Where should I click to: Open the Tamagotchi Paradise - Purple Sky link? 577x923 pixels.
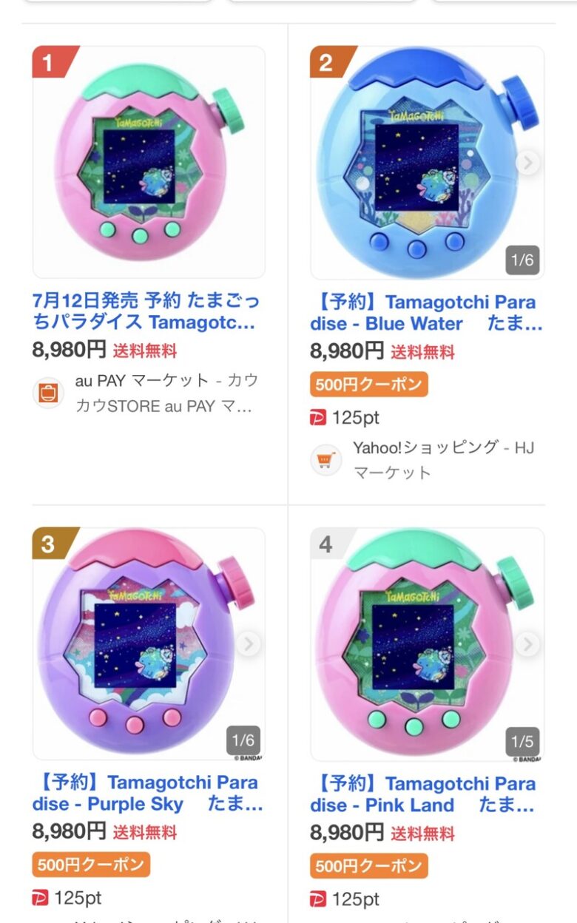146,794
